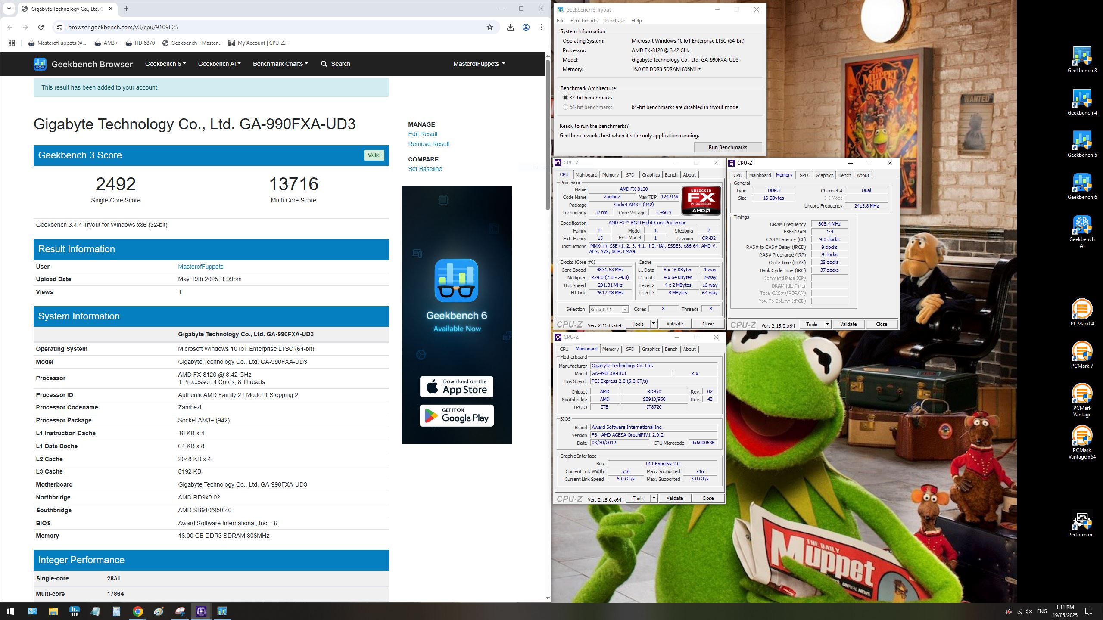Open the MasterofFuppets user link
Image resolution: width=1103 pixels, height=620 pixels.
point(200,267)
